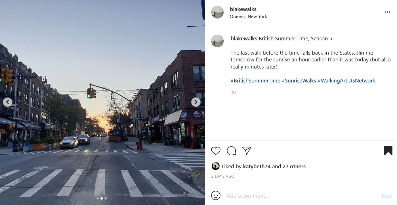Click the Post button to submit a comment

click(386, 196)
